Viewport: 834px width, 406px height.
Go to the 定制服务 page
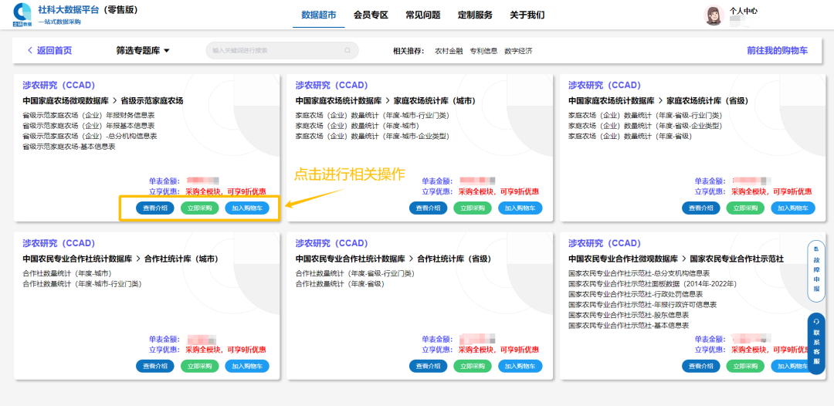pyautogui.click(x=475, y=15)
